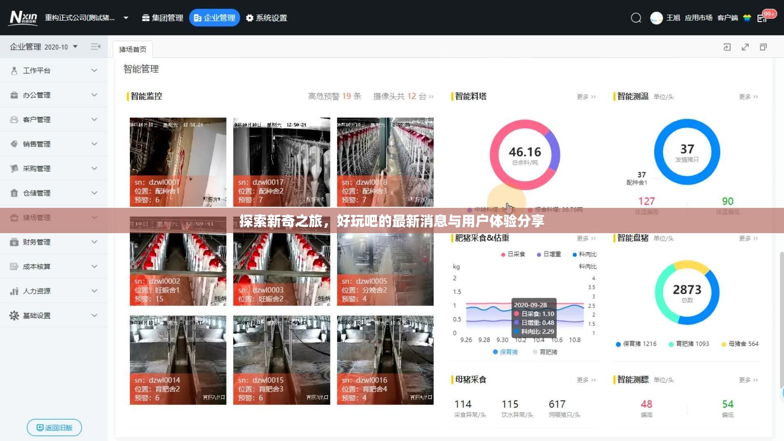Screen dimensions: 784x441
Task: Open 更多 link in 母猪采食
Action: coord(586,380)
